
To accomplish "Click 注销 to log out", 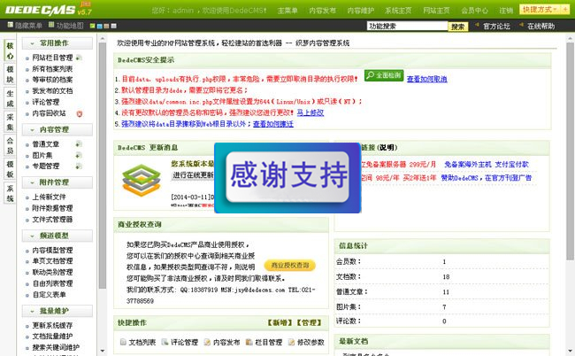I will (506, 11).
